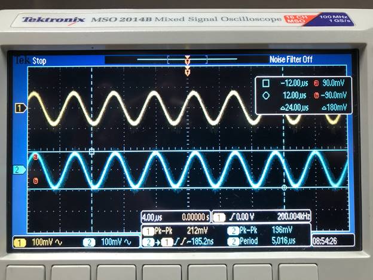
Task: Click the 200.004kHz frequency readout
Action: pos(293,217)
